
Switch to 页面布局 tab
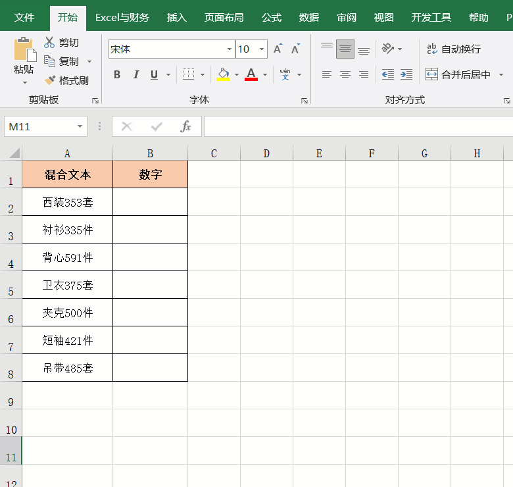coord(224,17)
